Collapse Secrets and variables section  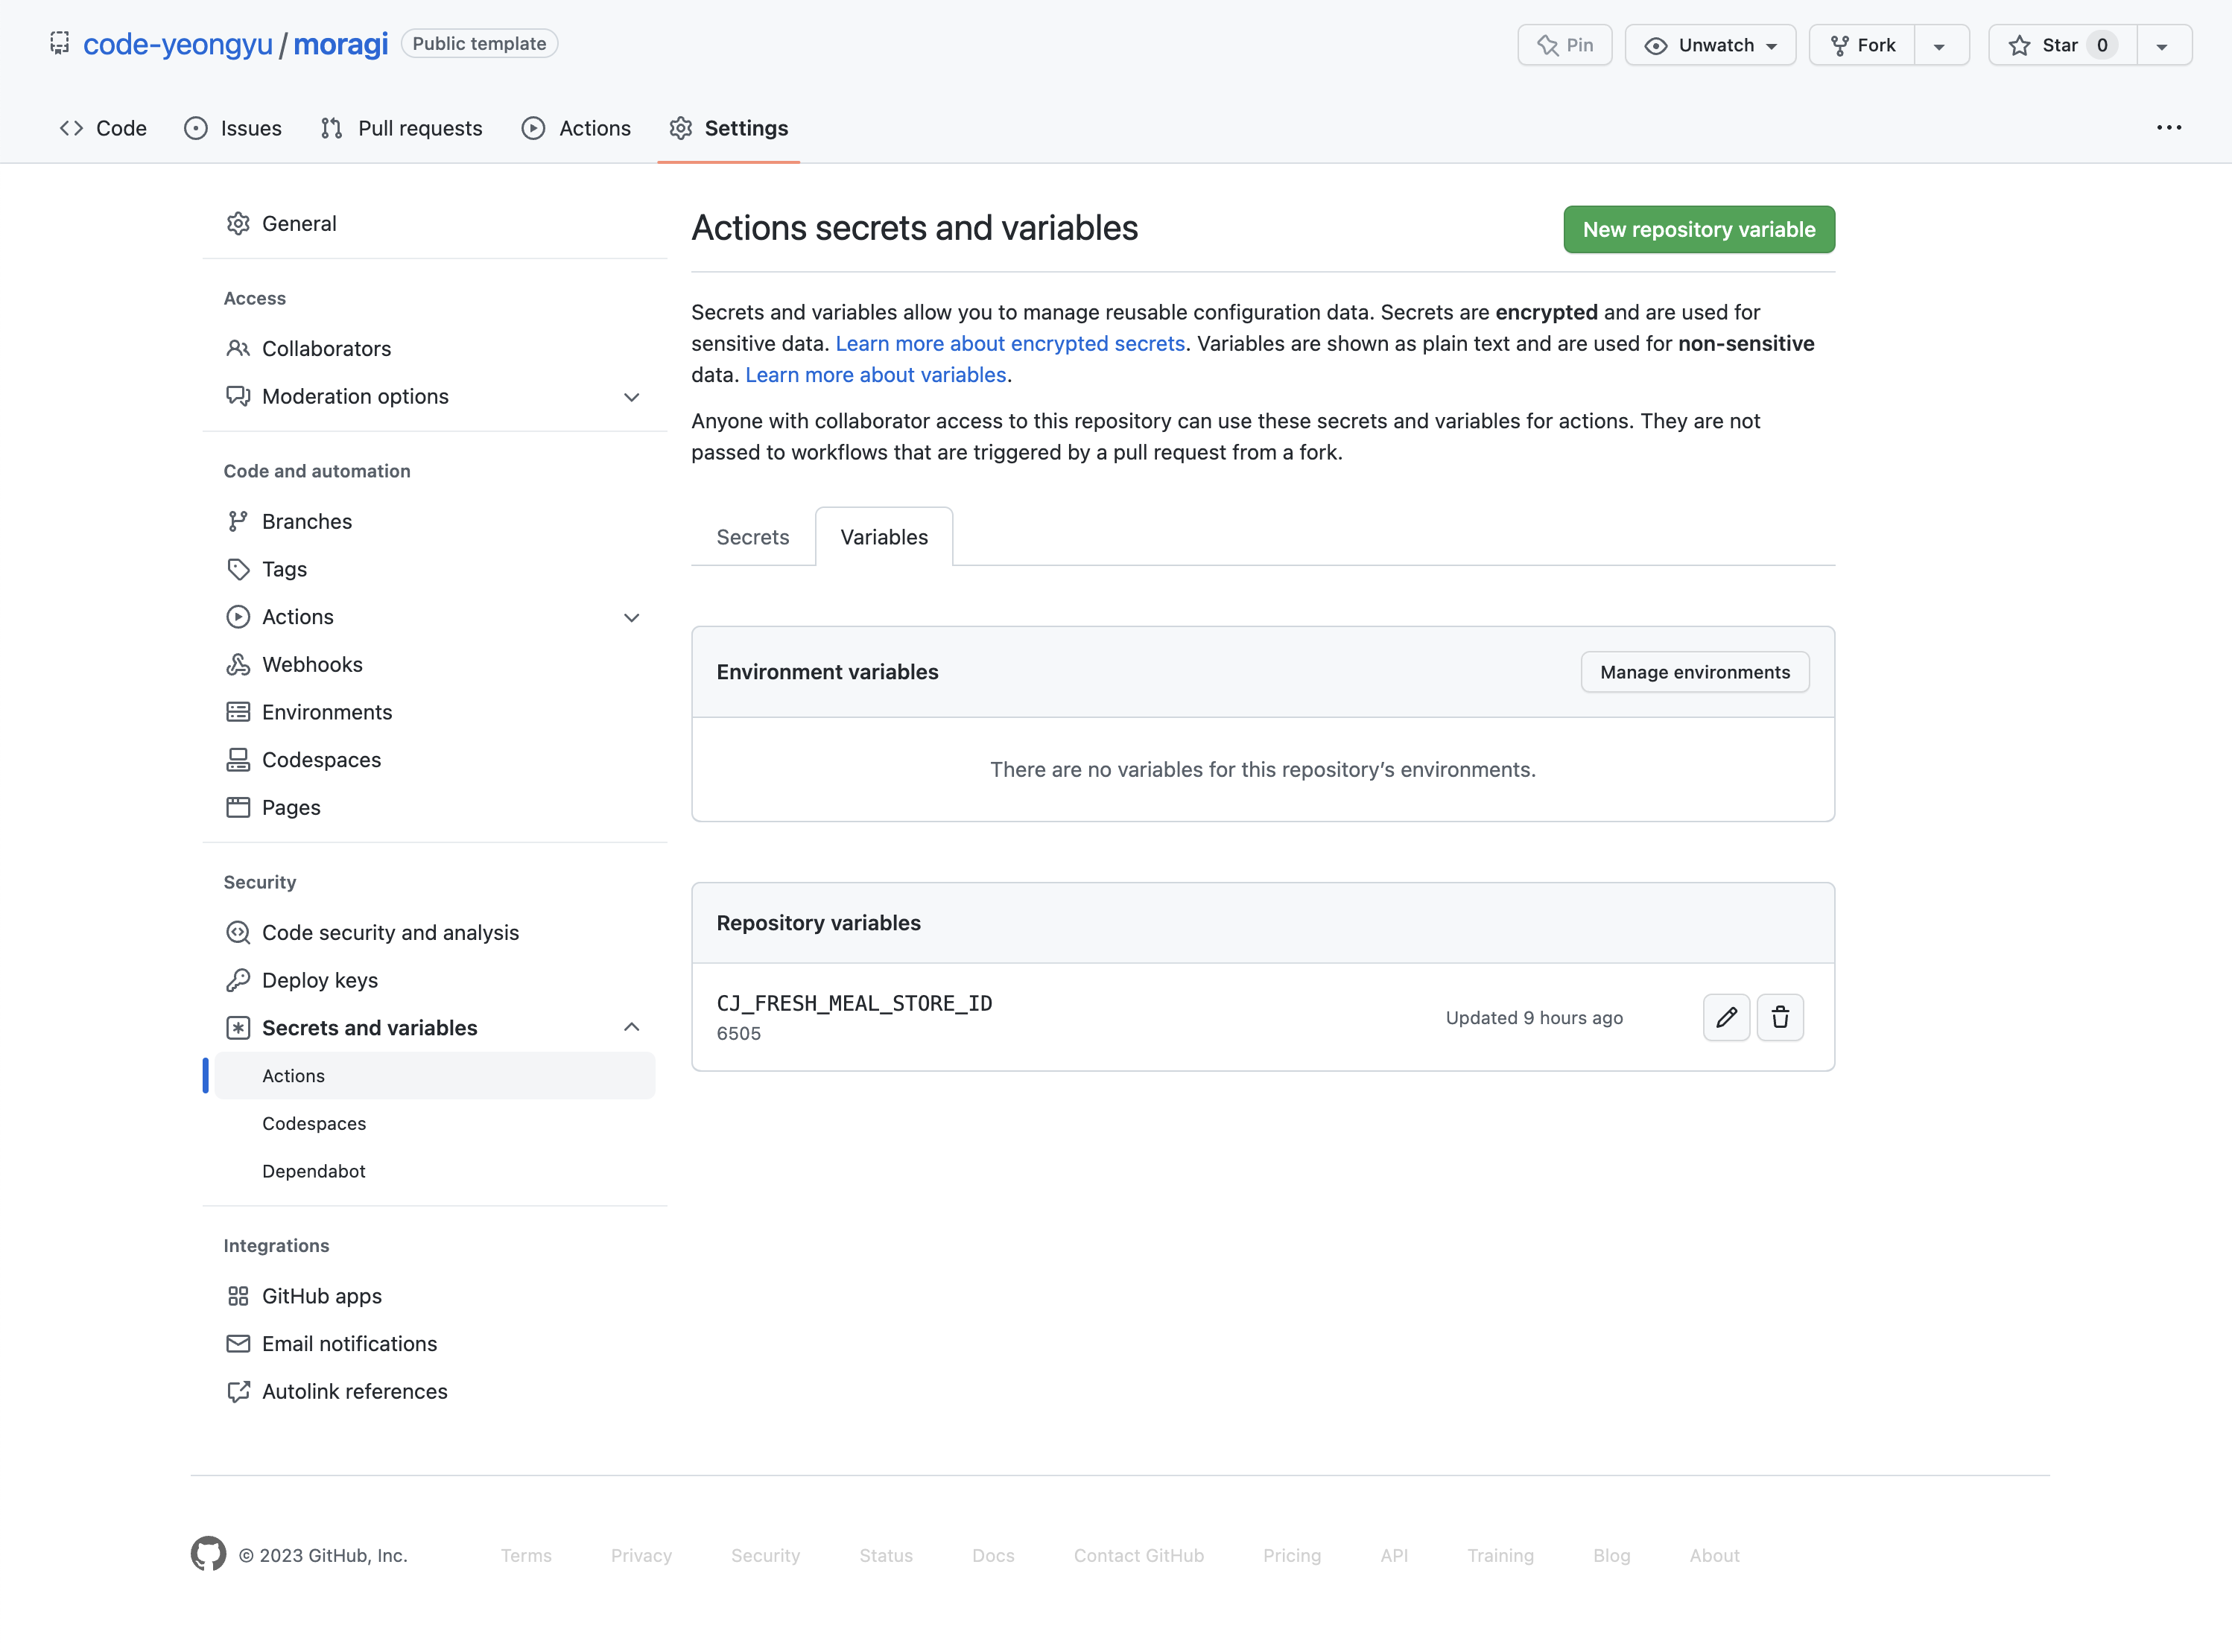[631, 1027]
